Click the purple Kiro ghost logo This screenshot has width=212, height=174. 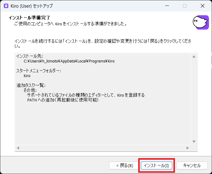[x=200, y=22]
